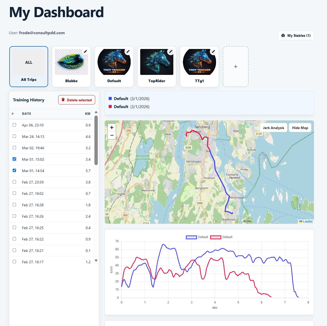Screen dimensions: 327x326
Task: Click the red Default legend swatch above map
Action: pos(110,107)
